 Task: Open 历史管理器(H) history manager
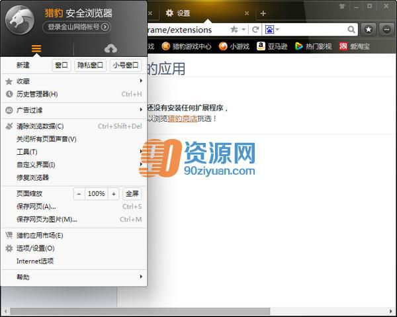click(x=73, y=94)
